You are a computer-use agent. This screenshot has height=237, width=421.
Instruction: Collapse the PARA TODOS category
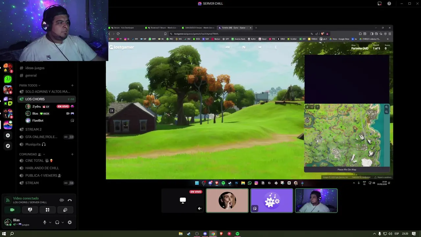pos(30,85)
